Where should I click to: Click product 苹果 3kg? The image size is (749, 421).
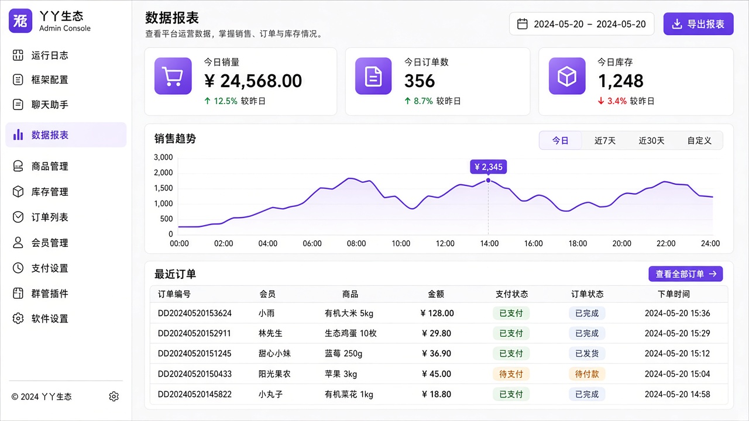tap(341, 374)
